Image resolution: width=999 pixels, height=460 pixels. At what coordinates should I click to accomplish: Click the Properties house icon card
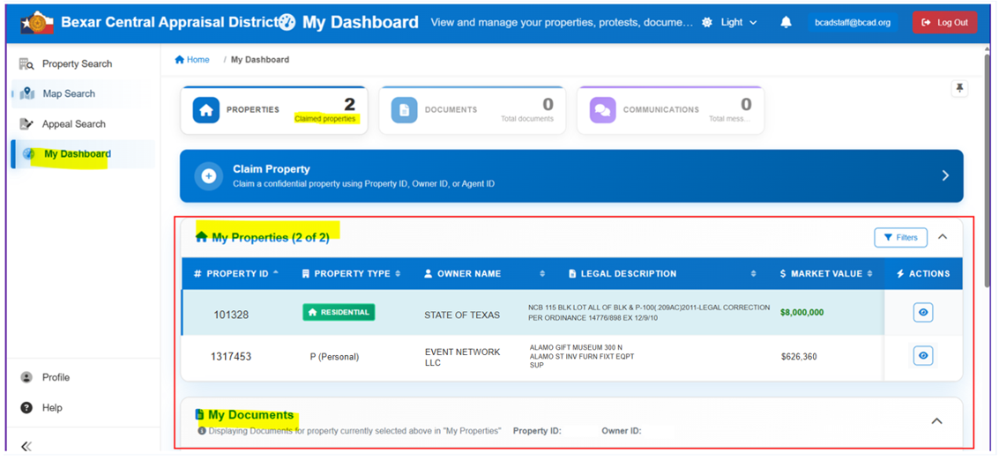point(205,110)
